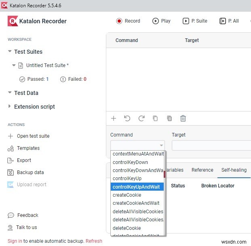Open the Reference tab
The image size is (251, 246).
point(202,170)
